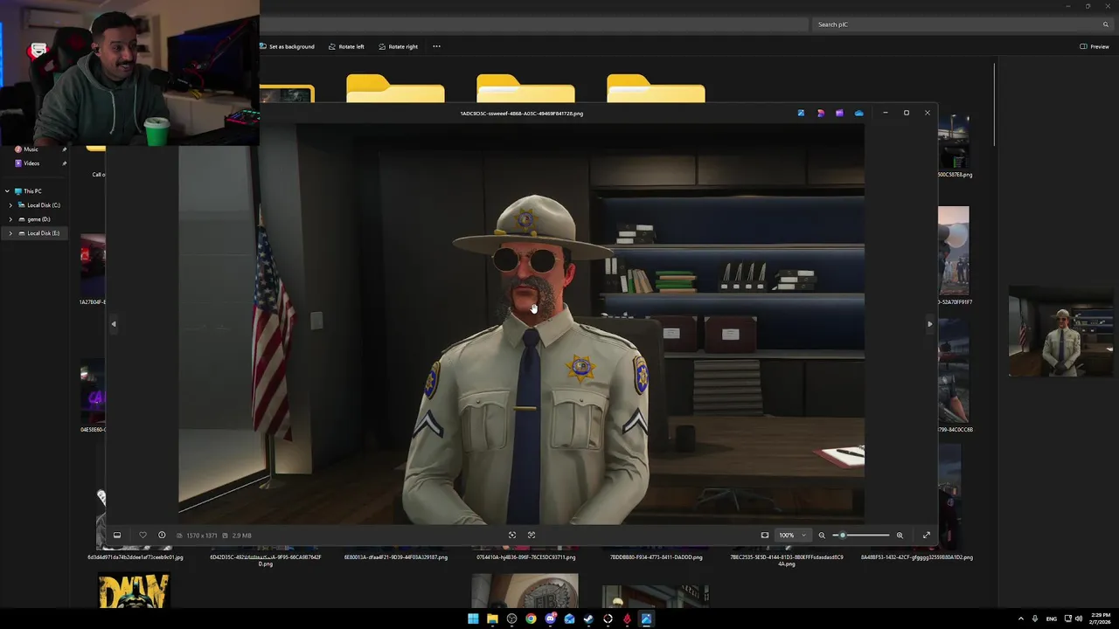1119x629 pixels.
Task: Open the Photos app taskbar icon
Action: [x=646, y=619]
